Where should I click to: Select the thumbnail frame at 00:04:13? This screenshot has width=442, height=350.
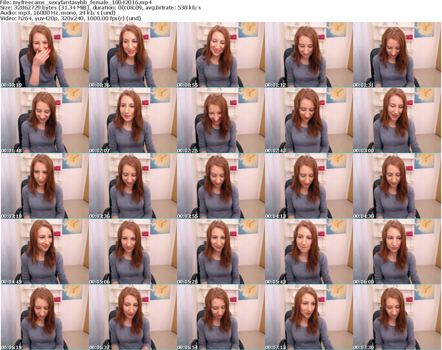click(x=309, y=186)
